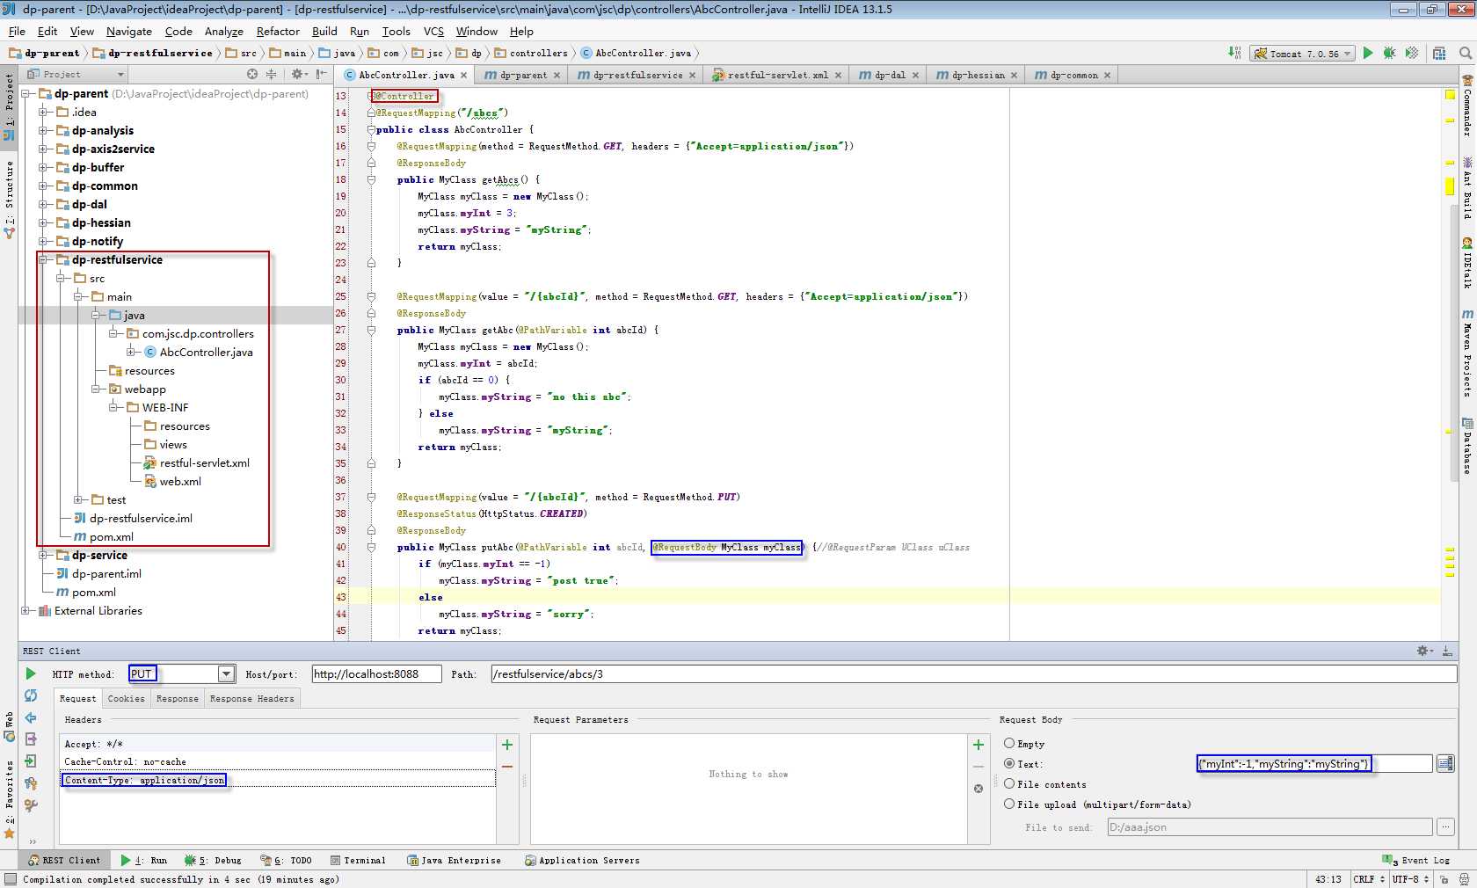Open the Refactor menu

[x=278, y=32]
